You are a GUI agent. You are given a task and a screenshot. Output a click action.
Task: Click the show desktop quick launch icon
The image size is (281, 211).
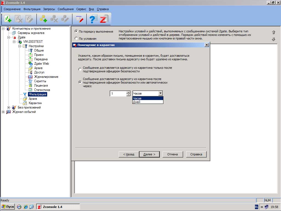click(x=32, y=207)
